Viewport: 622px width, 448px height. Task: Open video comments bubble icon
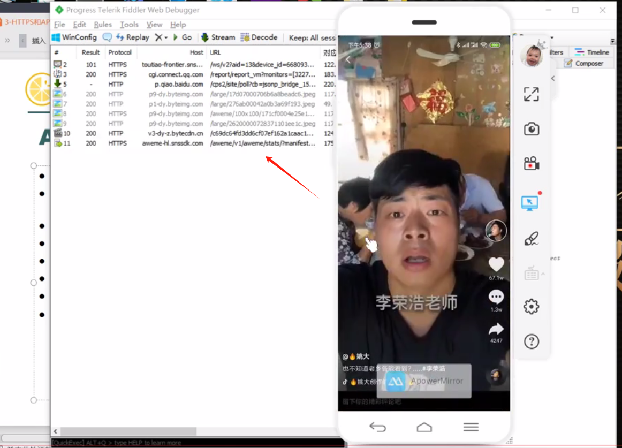click(496, 297)
